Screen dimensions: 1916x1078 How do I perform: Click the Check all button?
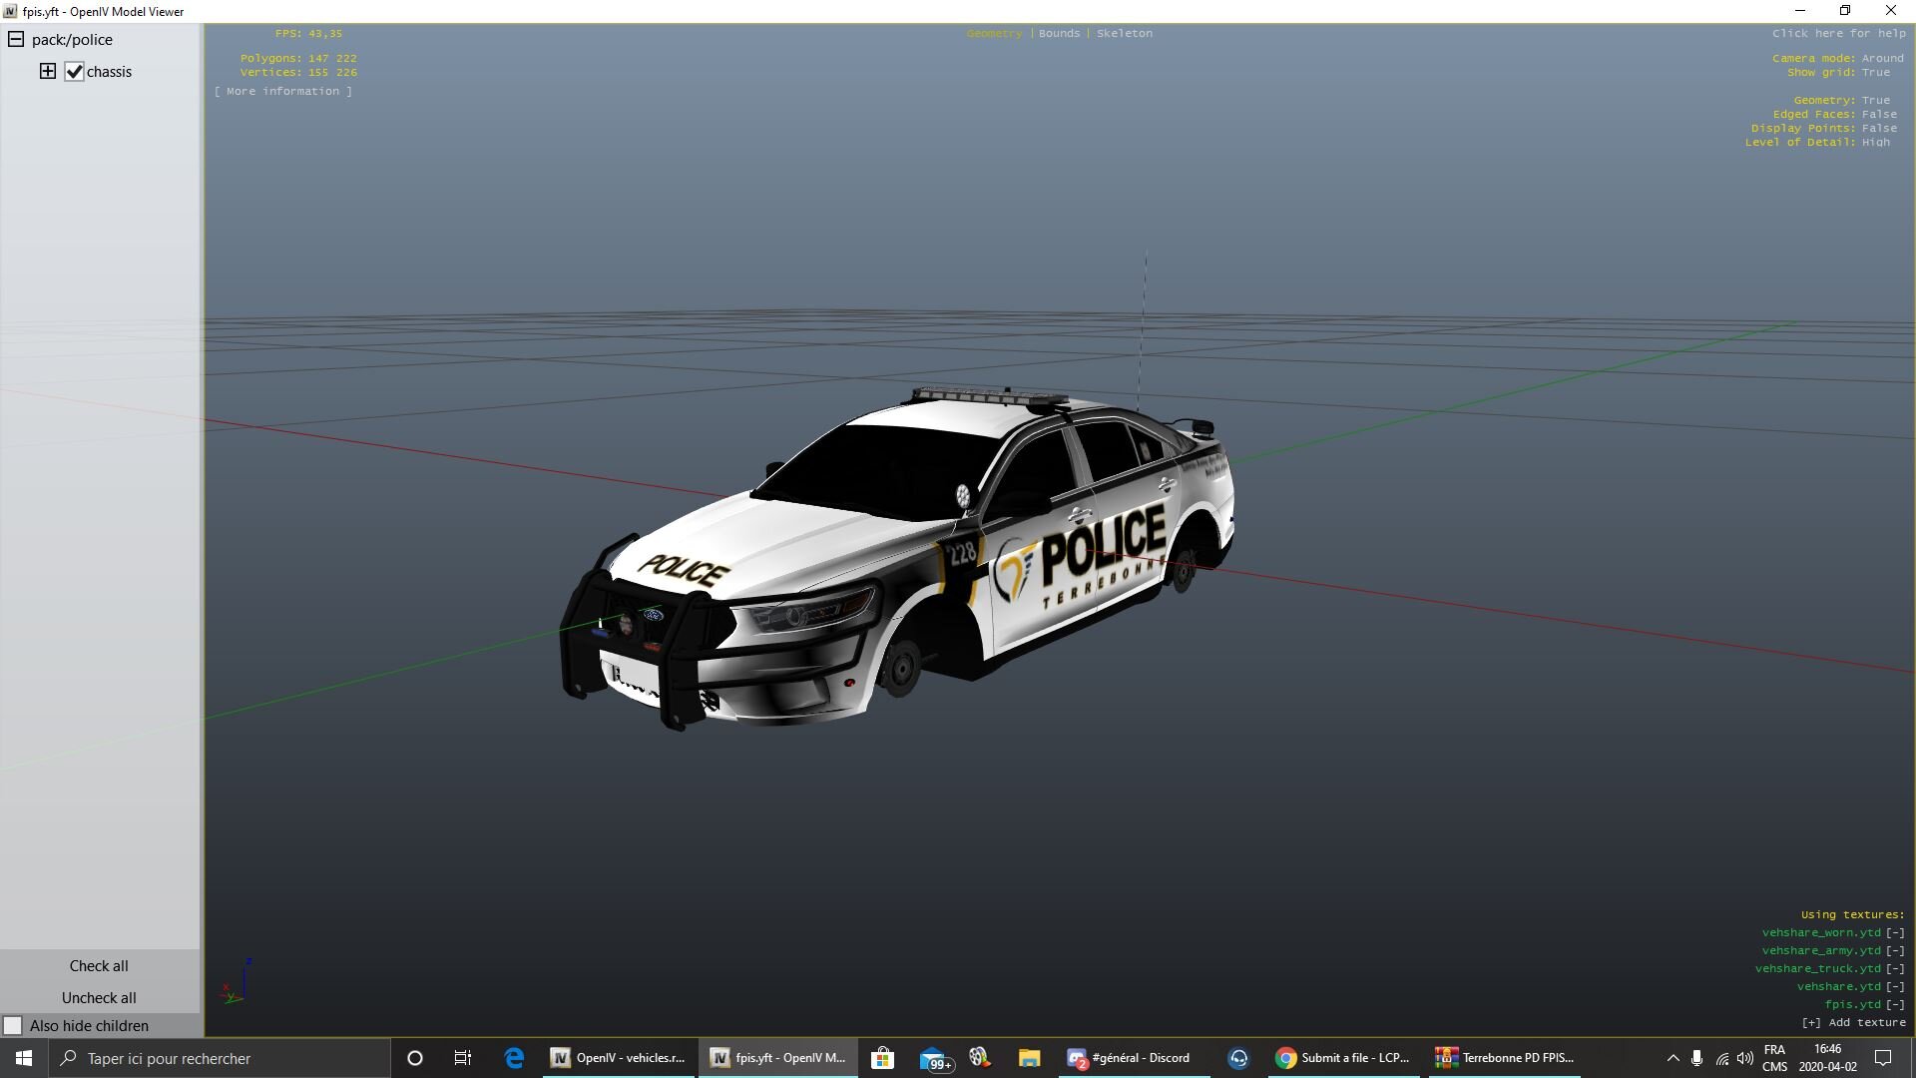pyautogui.click(x=99, y=965)
